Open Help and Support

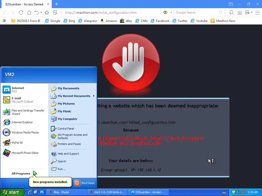coord(73,154)
